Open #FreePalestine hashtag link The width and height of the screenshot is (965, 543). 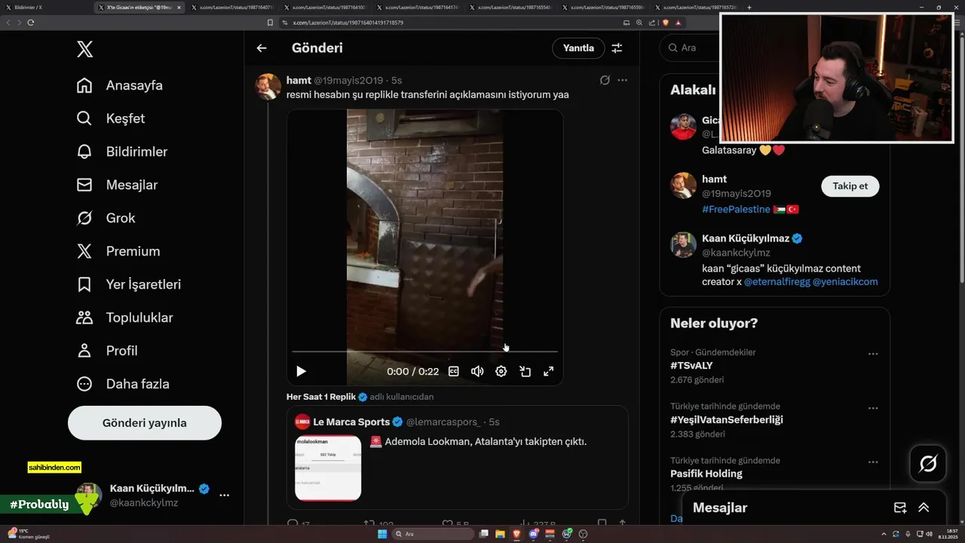[736, 209]
